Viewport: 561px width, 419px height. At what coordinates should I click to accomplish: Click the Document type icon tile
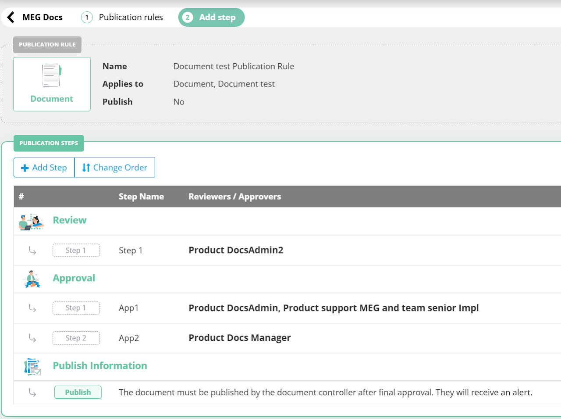click(52, 84)
